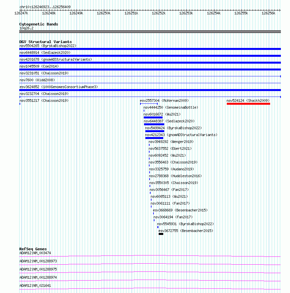The width and height of the screenshot is (290, 293).
Task: Select nsv6016672 (Wu2021) label
Action: [162, 114]
